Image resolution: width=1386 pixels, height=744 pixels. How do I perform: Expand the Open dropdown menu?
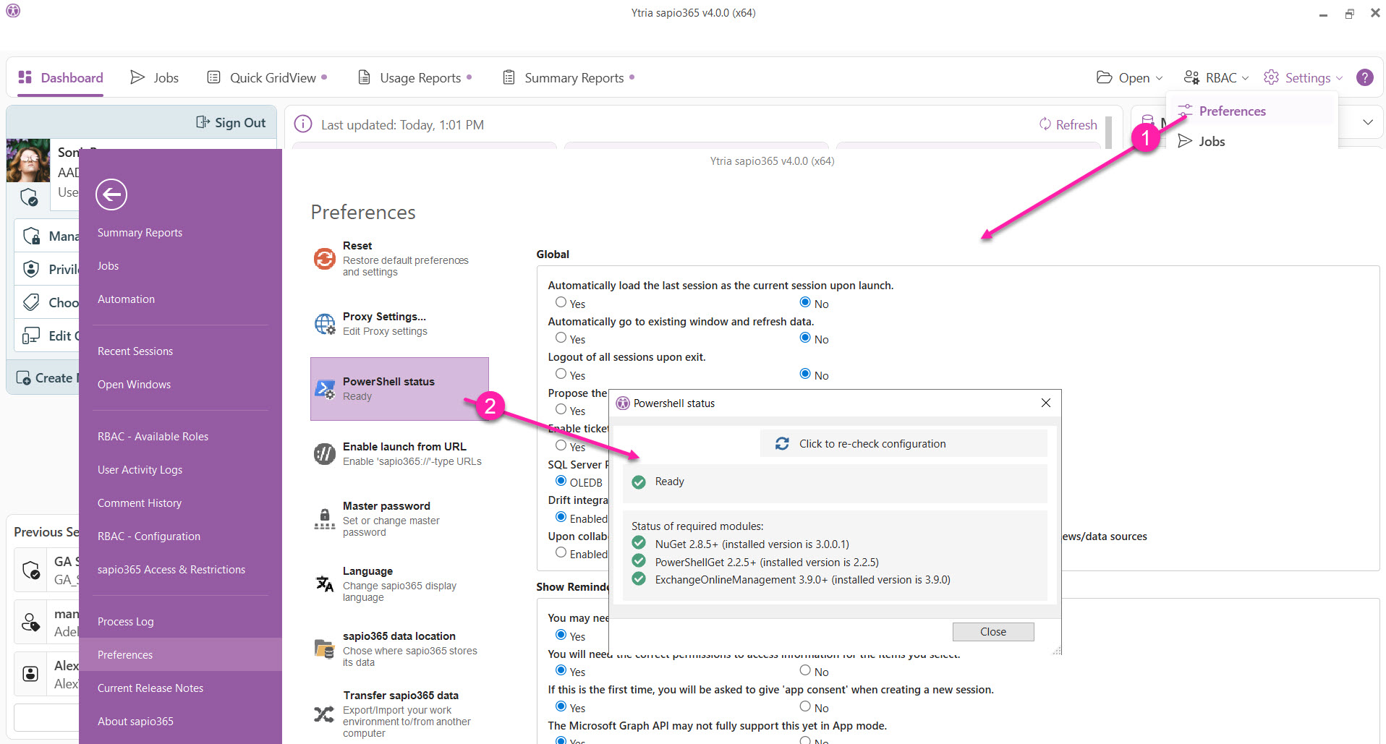coord(1129,77)
